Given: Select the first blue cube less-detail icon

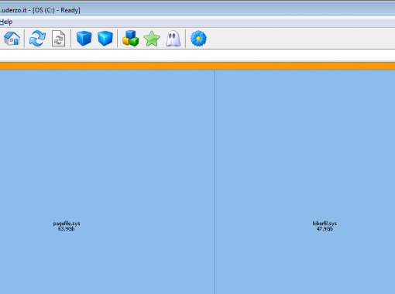Looking at the screenshot, I should click(x=84, y=39).
